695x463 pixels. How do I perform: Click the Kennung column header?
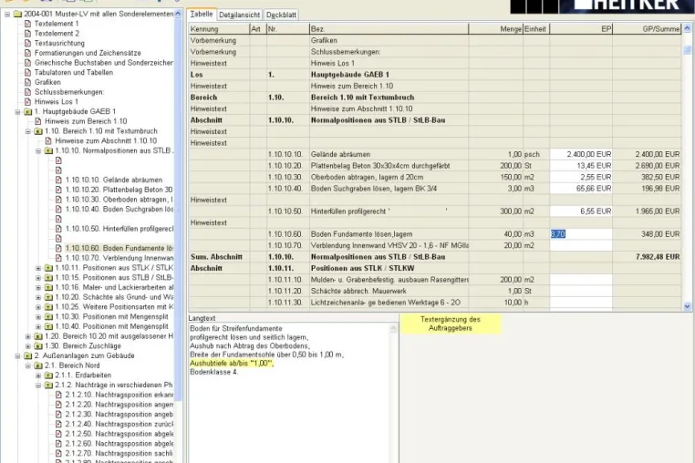click(220, 29)
